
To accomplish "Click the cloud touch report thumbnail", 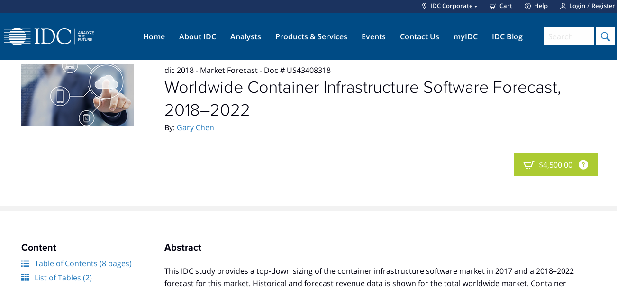I will pos(78,95).
